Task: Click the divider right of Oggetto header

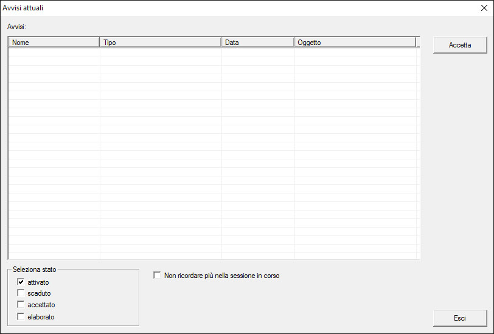Action: 416,43
